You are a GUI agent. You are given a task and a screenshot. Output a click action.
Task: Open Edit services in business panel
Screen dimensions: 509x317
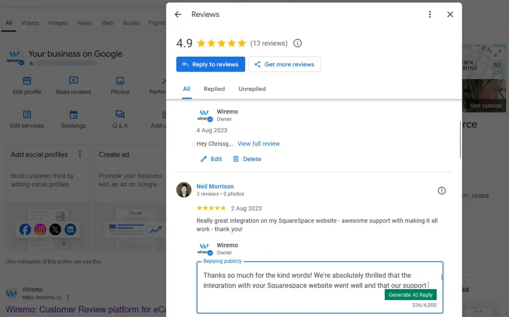(27, 119)
